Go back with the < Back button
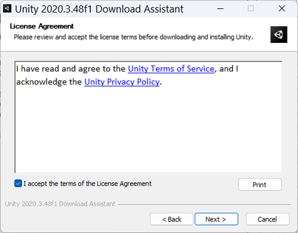Screen dimensions: 298x233 click(171, 219)
